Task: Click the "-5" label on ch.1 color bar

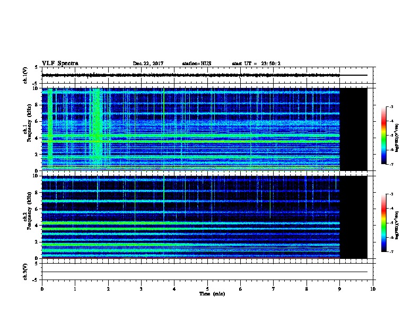Action: [391, 136]
